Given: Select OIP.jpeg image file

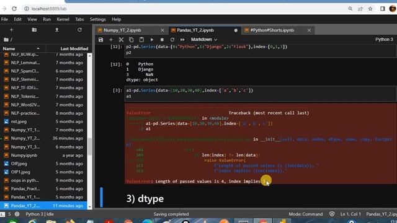Looking at the screenshot, I should 43,164.
